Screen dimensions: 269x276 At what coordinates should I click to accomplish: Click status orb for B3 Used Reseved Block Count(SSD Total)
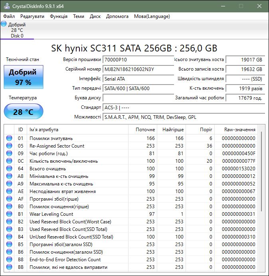pyautogui.click(x=9, y=229)
